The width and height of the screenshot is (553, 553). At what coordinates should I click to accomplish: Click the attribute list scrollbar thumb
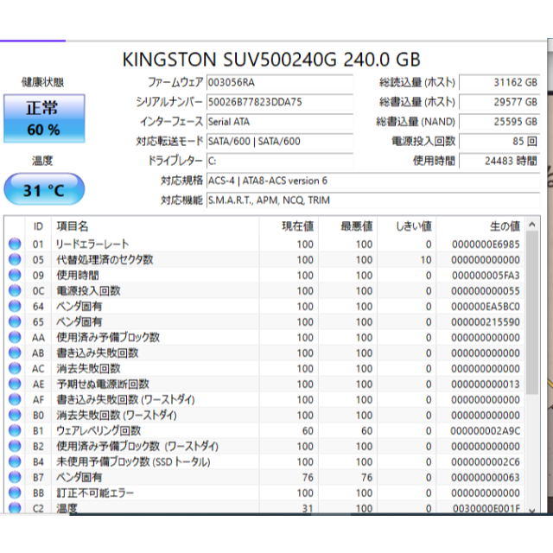[532, 313]
